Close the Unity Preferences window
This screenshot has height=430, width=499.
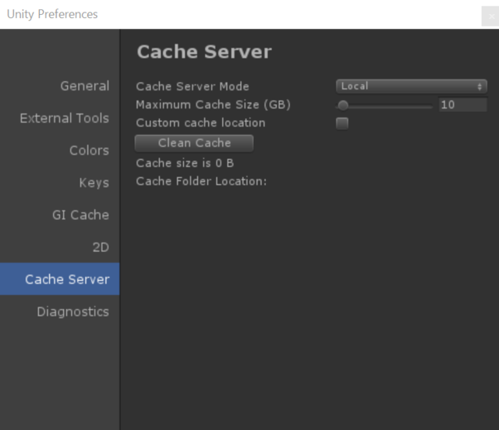pos(491,16)
